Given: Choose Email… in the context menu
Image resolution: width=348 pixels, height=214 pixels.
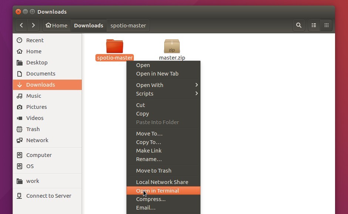Looking at the screenshot, I should coord(163,208).
